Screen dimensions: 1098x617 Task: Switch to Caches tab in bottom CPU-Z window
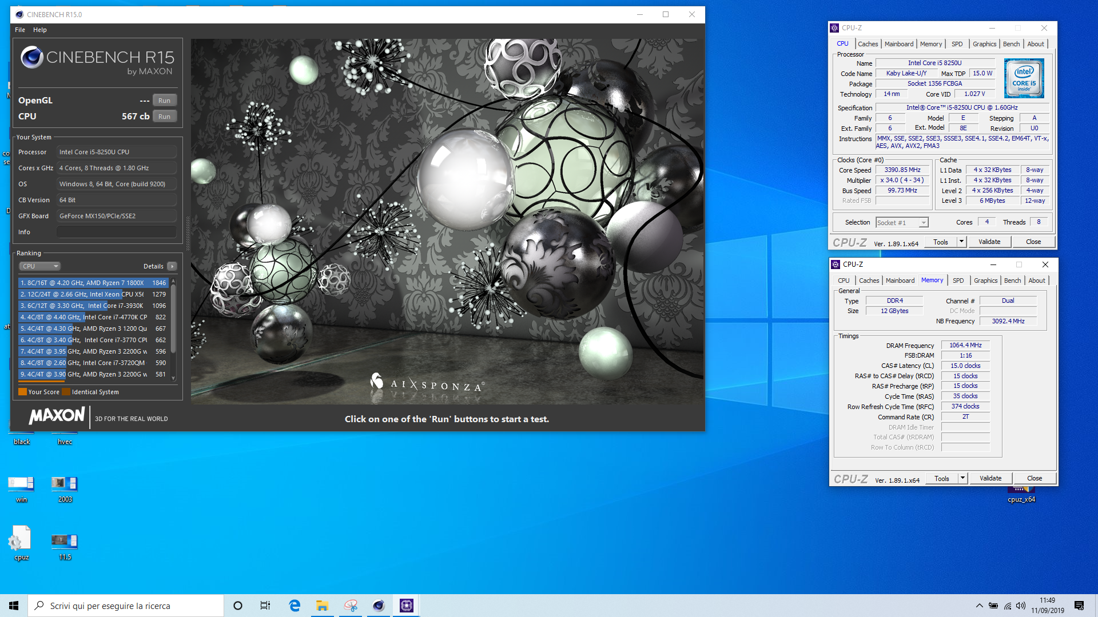pos(869,281)
